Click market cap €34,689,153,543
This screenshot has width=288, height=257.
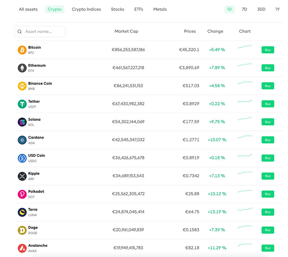(x=128, y=176)
